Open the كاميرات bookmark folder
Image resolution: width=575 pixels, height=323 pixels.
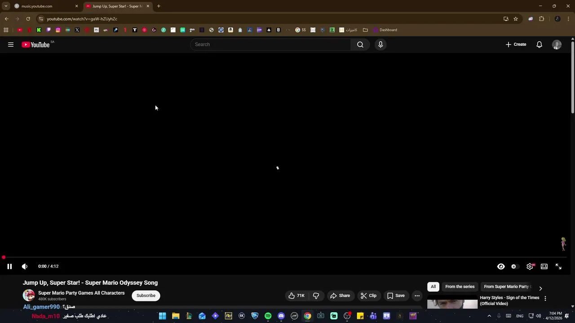(x=348, y=30)
